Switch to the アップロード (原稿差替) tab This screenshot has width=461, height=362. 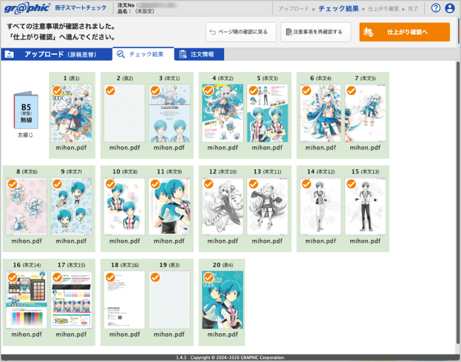click(x=56, y=54)
